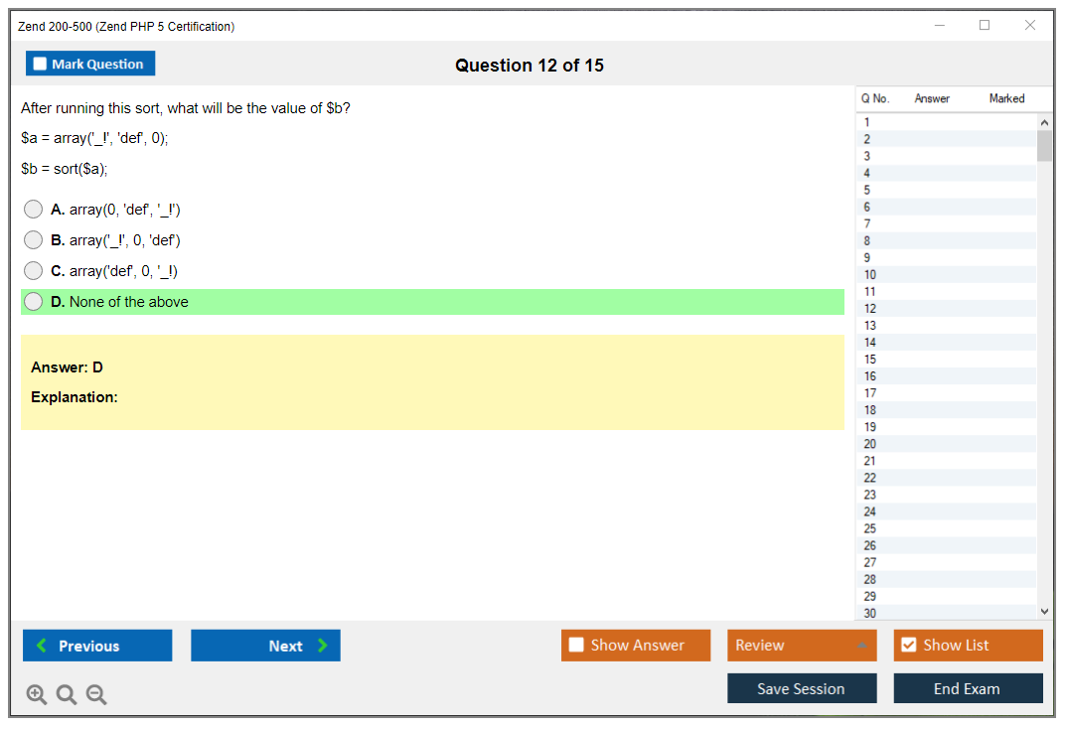Tick the Mark Question checkbox
This screenshot has width=1068, height=730.
[x=41, y=65]
